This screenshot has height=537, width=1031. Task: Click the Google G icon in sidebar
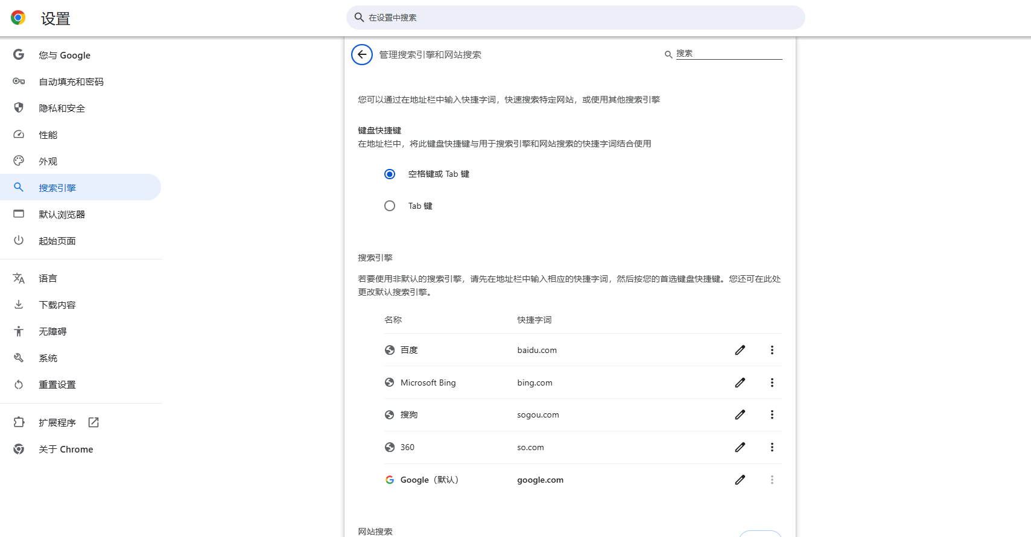click(19, 54)
